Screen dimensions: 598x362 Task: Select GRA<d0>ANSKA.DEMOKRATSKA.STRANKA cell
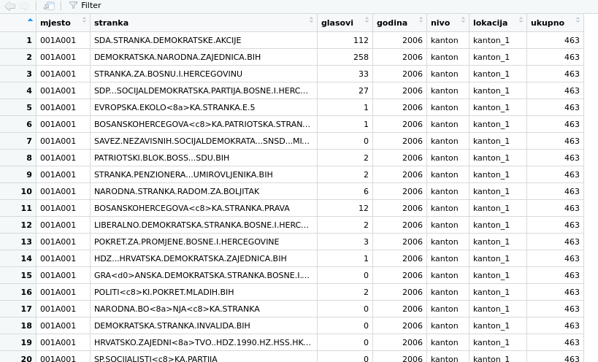(204, 275)
